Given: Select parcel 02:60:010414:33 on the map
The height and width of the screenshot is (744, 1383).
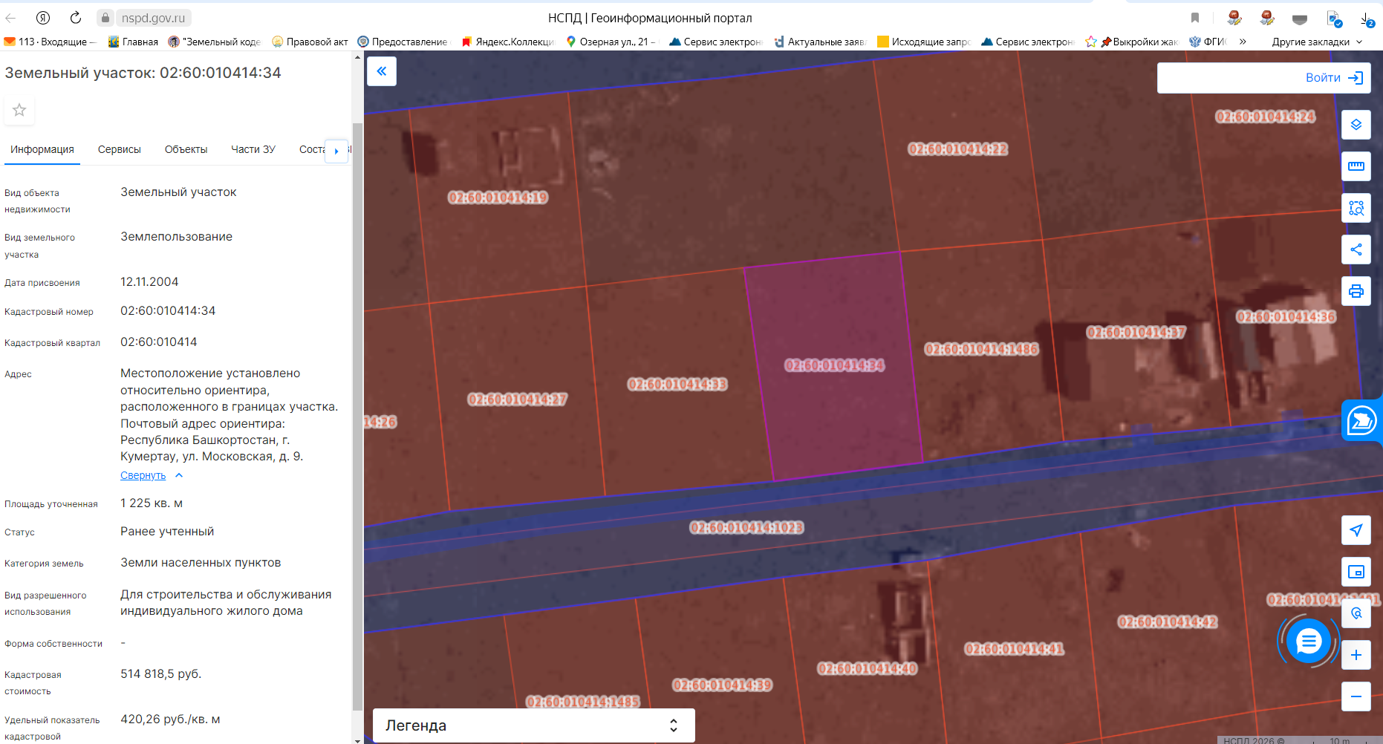Looking at the screenshot, I should [x=677, y=416].
